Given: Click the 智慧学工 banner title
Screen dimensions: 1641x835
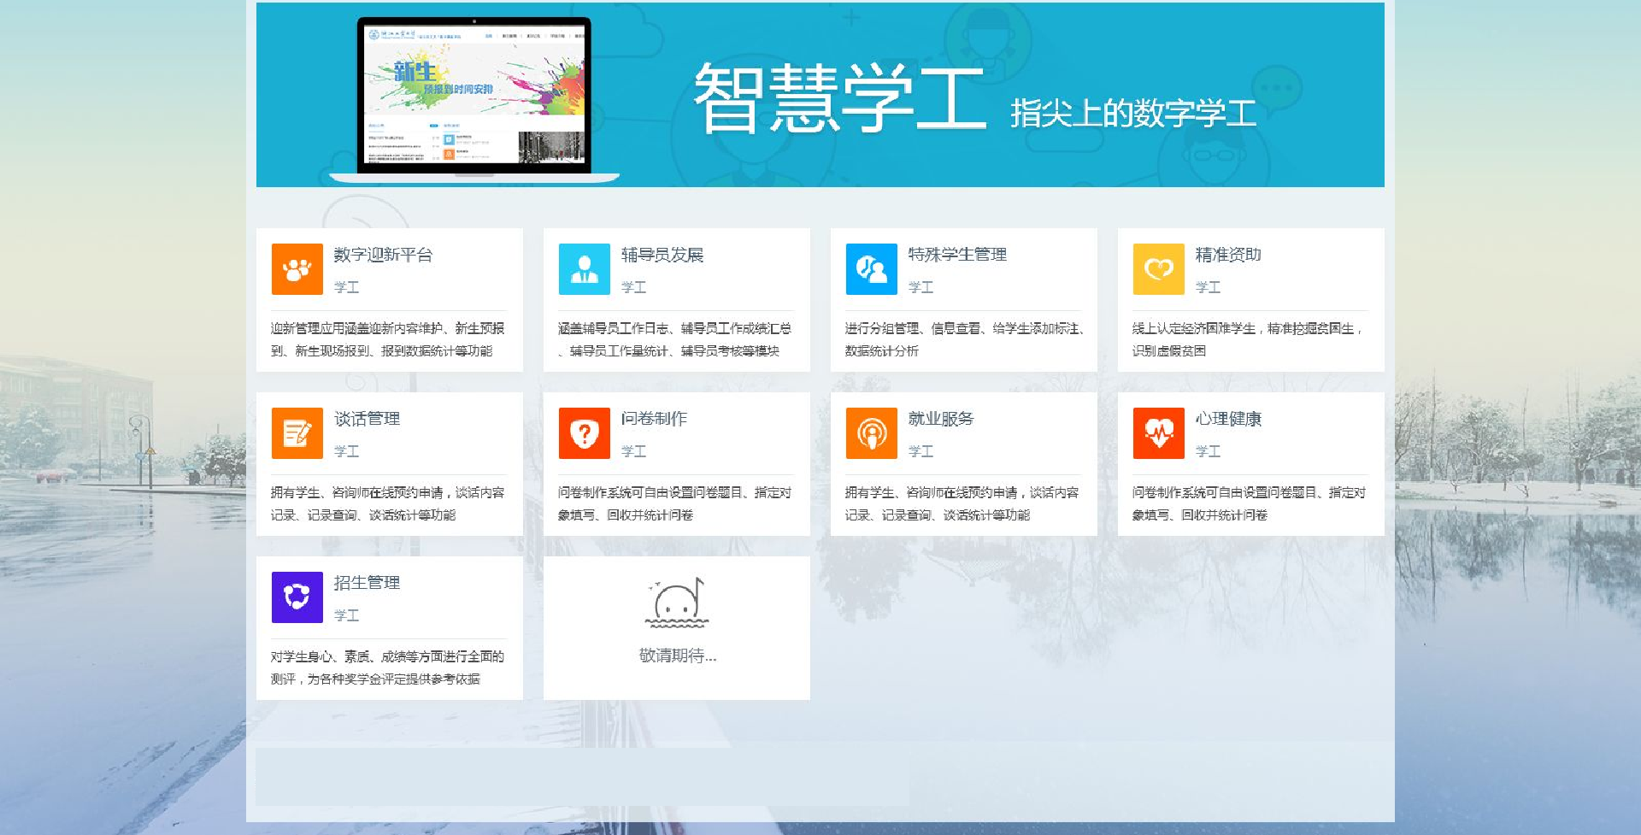Looking at the screenshot, I should pos(840,99).
